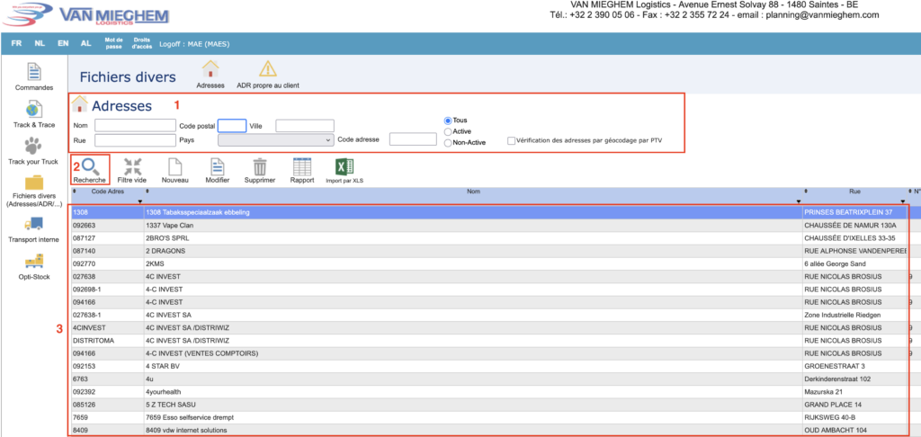The width and height of the screenshot is (921, 437).
Task: Click the Logoff link
Action: [193, 43]
